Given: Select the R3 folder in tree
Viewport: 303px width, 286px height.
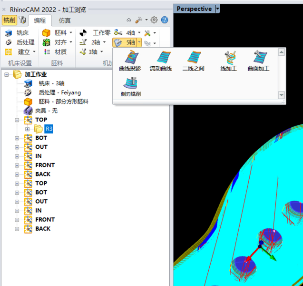Looking at the screenshot, I should [49, 129].
